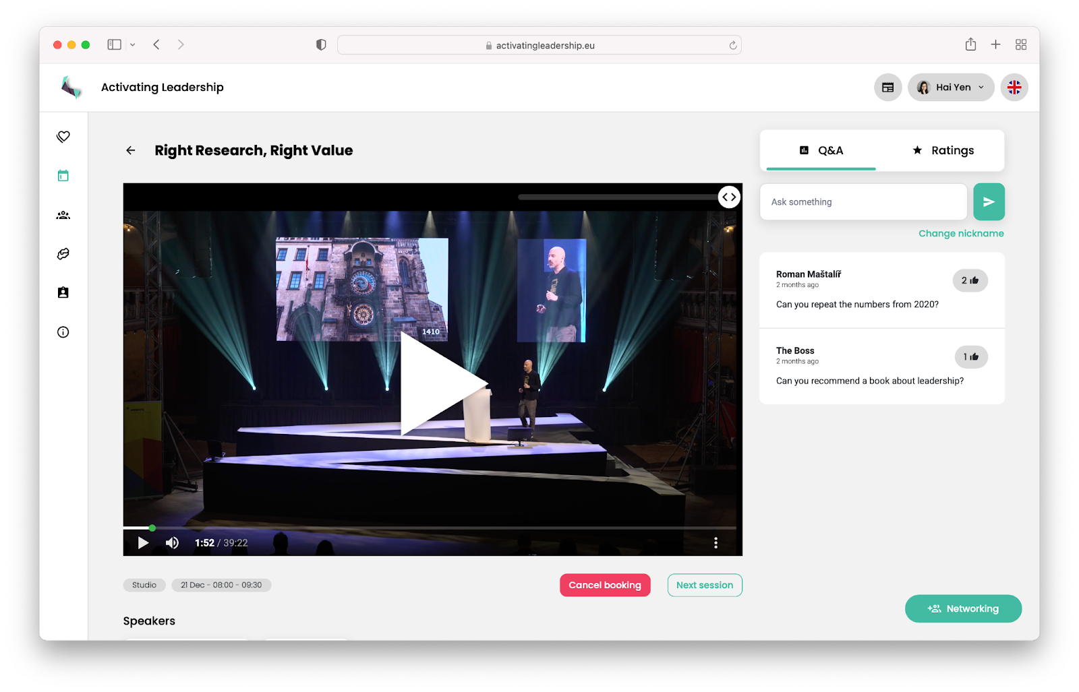Expand Safari sidebar dropdown chevron
The height and width of the screenshot is (692, 1079).
pyautogui.click(x=133, y=45)
